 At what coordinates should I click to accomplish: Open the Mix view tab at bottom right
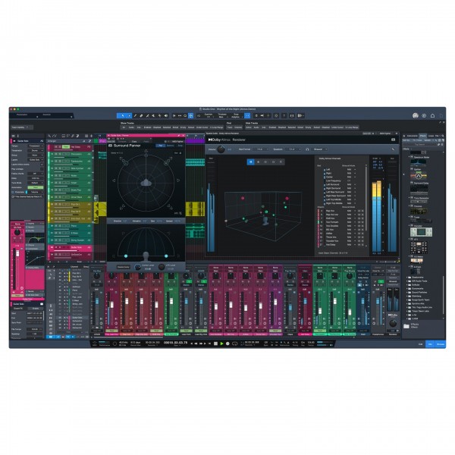point(430,344)
